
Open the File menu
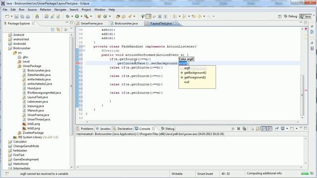point(5,9)
